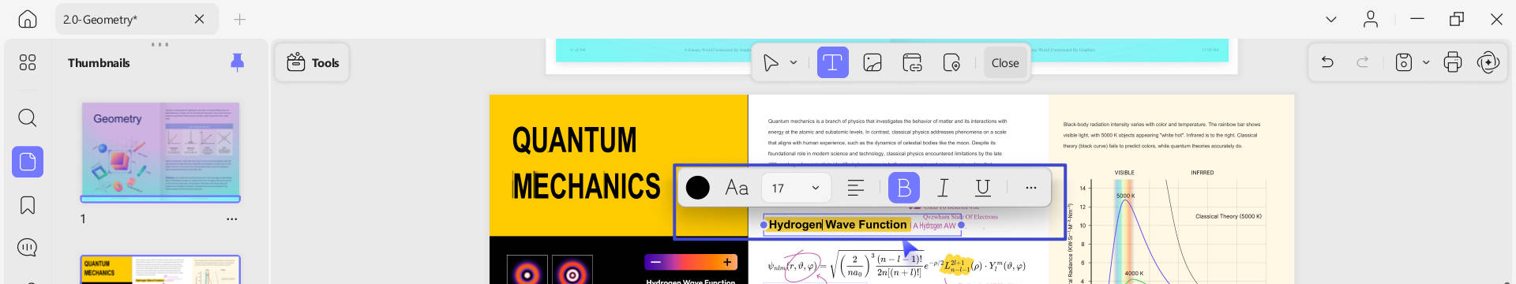
Task: Close the 2.0-Geometry tab
Action: pos(199,19)
